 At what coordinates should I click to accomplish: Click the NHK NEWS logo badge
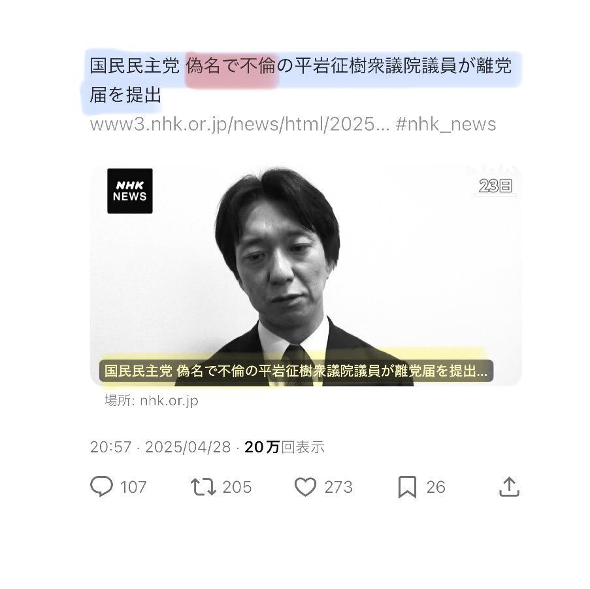click(130, 191)
